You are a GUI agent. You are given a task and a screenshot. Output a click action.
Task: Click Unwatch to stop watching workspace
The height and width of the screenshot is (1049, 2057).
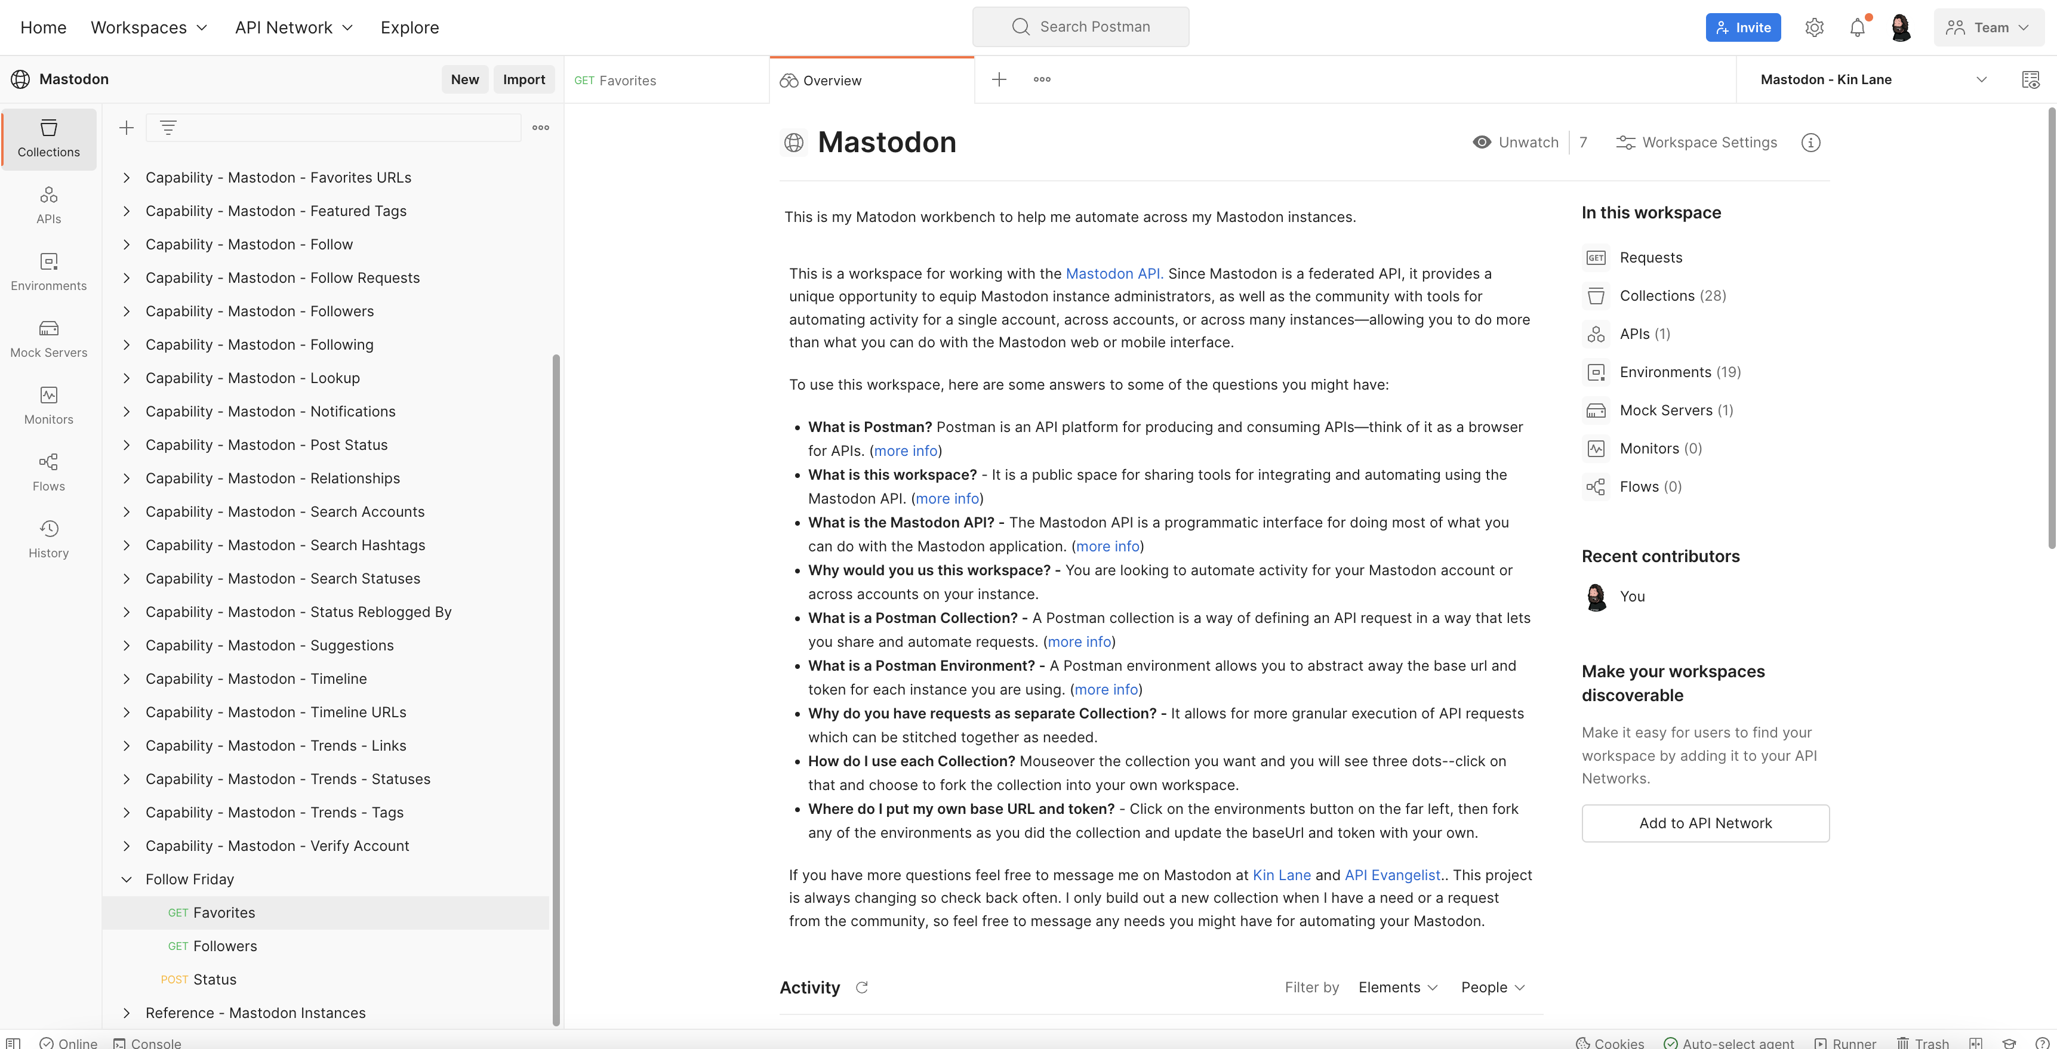[x=1516, y=142]
